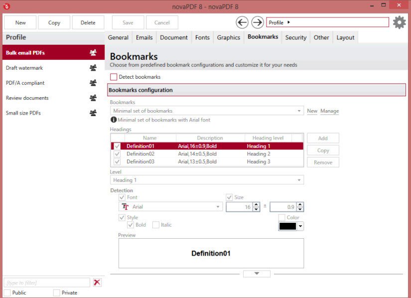Check the Public filter checkbox

click(x=7, y=293)
